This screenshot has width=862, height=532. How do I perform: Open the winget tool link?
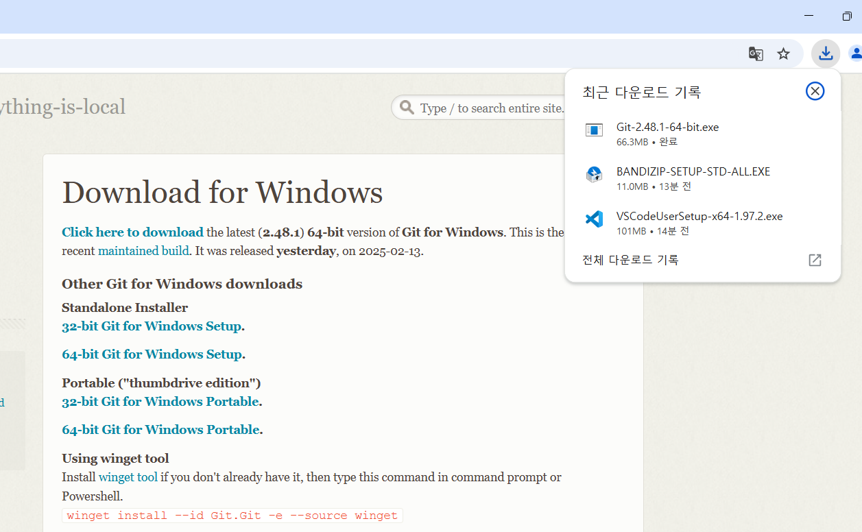tap(128, 477)
